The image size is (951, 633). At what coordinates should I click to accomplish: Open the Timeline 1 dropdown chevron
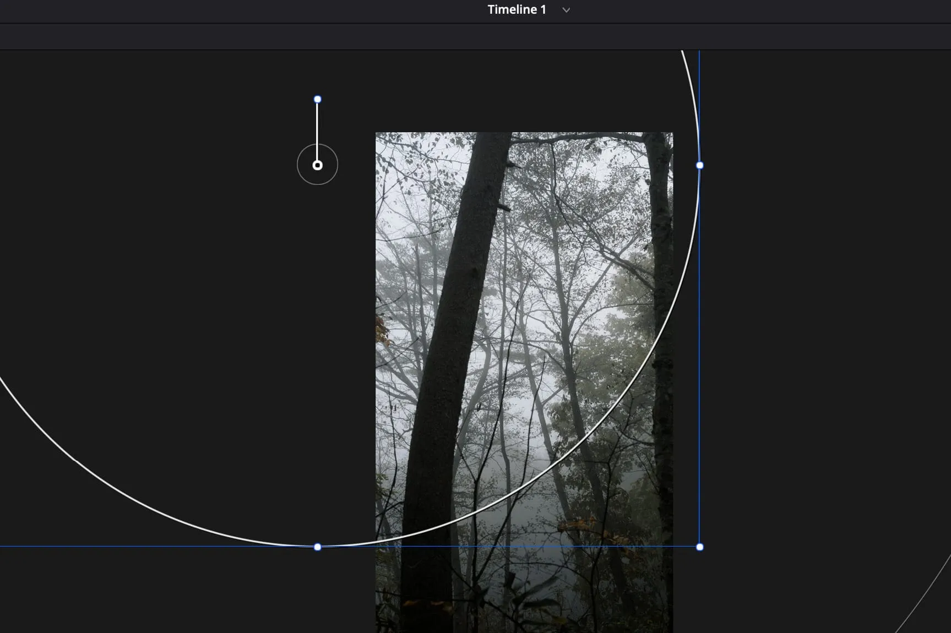click(x=566, y=10)
